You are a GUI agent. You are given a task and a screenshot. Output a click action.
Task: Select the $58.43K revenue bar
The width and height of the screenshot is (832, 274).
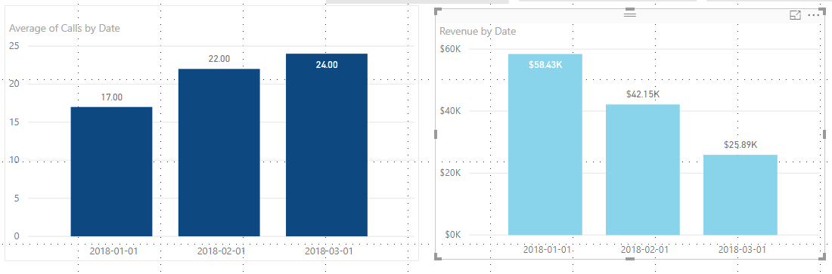coord(545,145)
